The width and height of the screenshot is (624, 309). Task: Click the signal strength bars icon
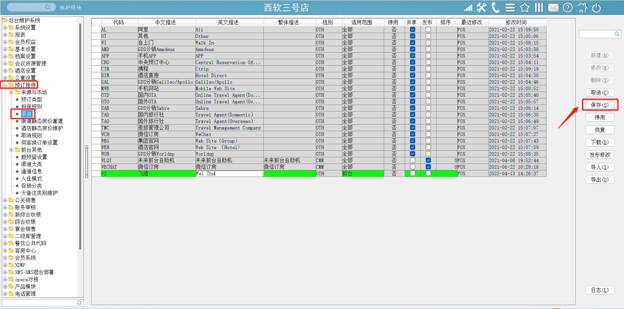pyautogui.click(x=468, y=8)
